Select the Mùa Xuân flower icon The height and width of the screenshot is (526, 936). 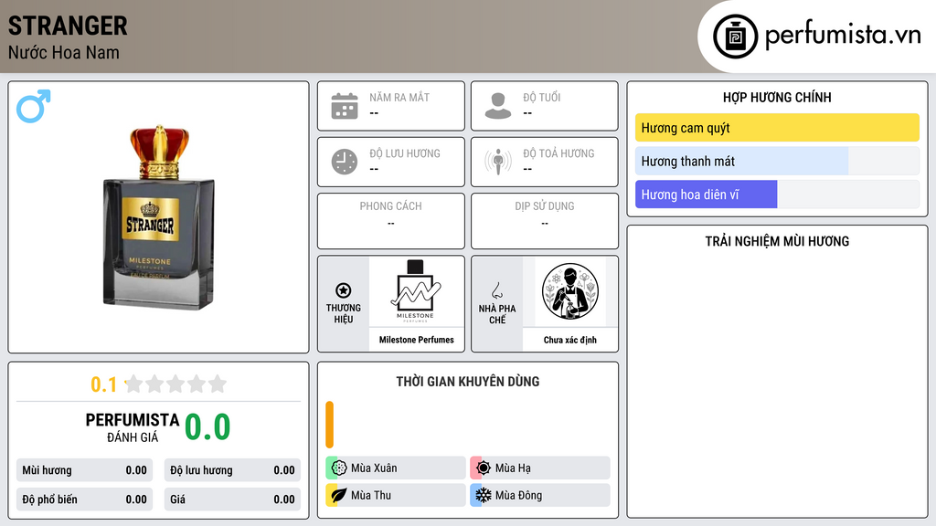(x=339, y=468)
